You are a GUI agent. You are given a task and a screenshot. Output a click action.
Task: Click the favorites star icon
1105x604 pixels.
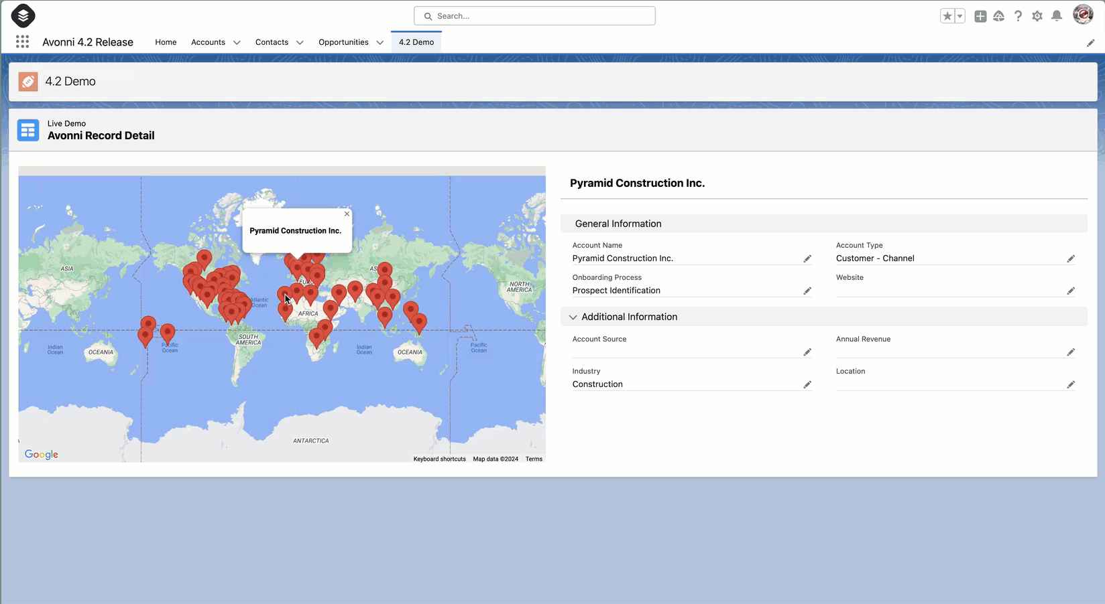tap(947, 16)
